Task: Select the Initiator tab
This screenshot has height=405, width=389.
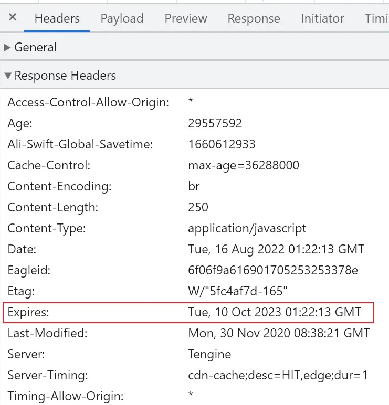Action: point(322,18)
